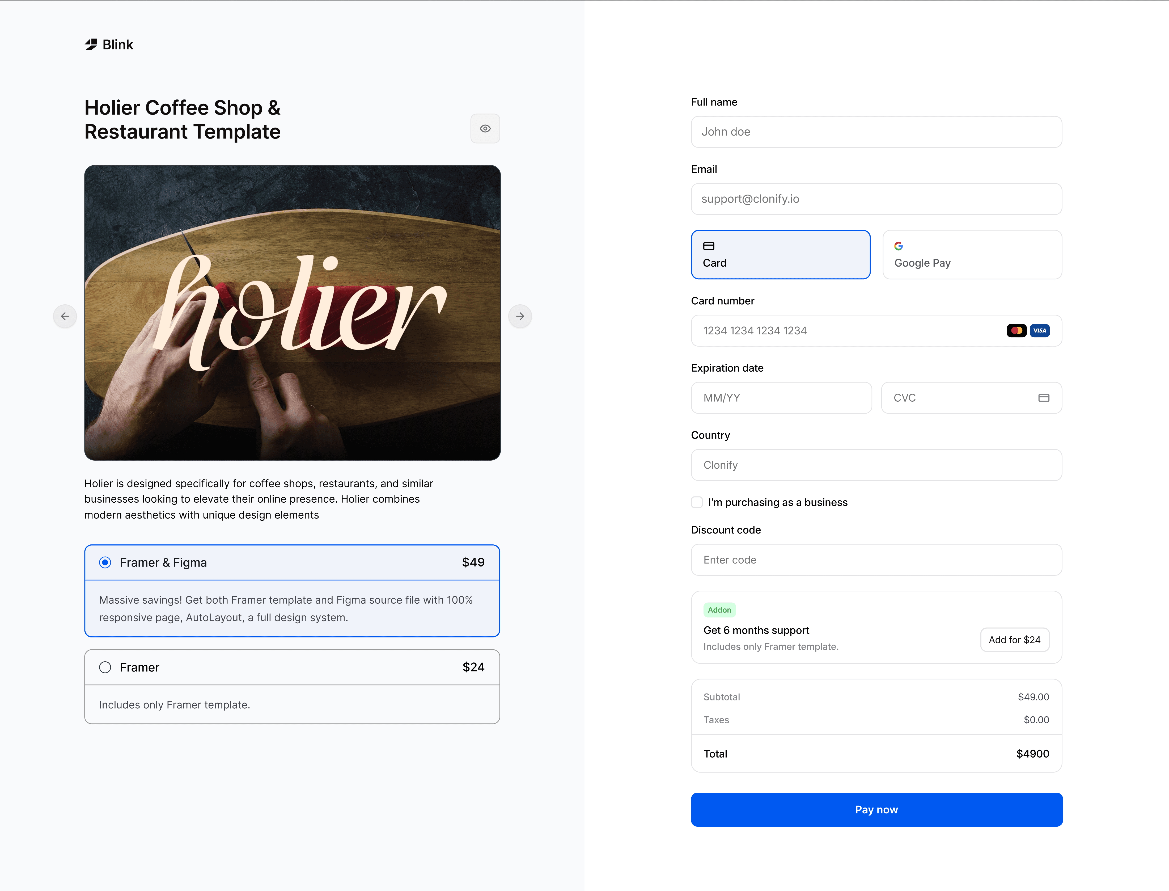
Task: Click the Visa icon in card field
Action: [x=1040, y=330]
